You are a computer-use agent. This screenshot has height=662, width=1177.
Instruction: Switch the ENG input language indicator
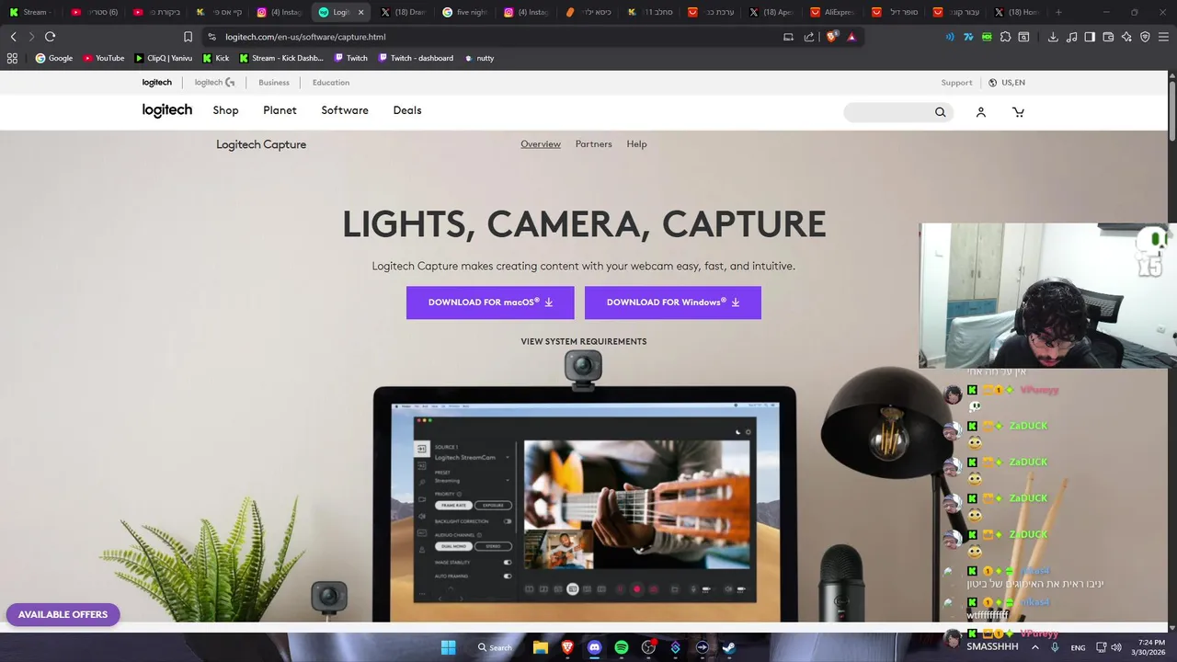[x=1078, y=647]
